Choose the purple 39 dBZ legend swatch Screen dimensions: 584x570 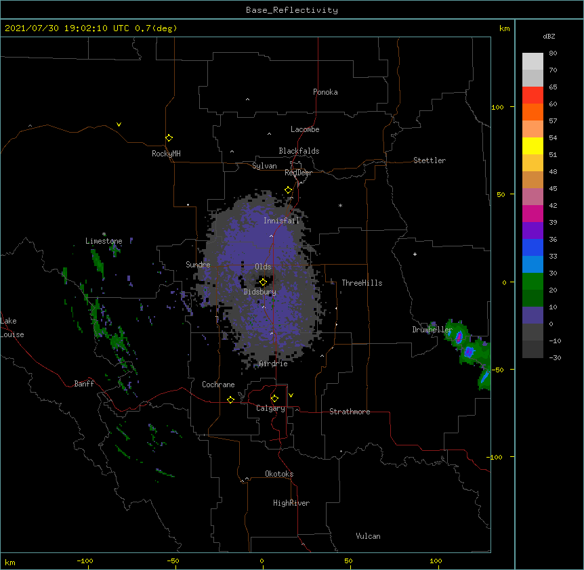point(533,230)
